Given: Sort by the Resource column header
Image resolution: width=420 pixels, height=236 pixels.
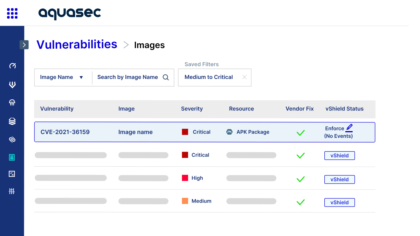Looking at the screenshot, I should pos(242,109).
